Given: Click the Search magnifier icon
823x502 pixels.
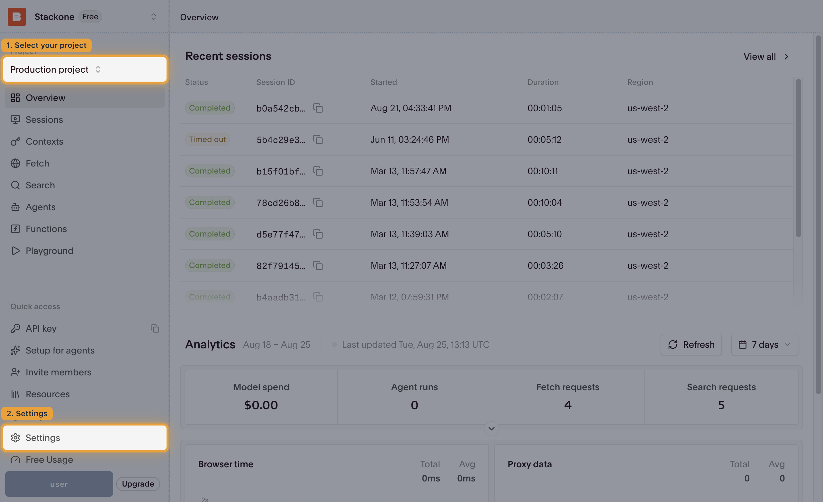Looking at the screenshot, I should point(15,185).
